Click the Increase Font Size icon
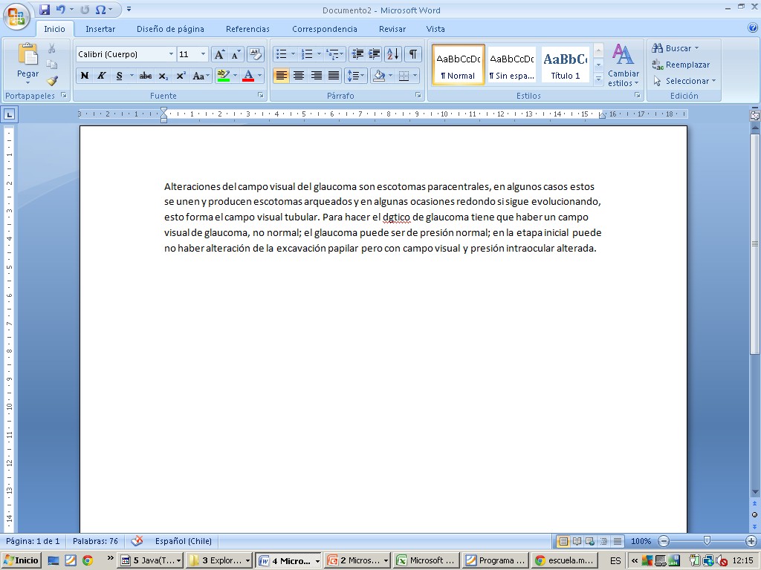This screenshot has width=761, height=570. click(x=219, y=54)
